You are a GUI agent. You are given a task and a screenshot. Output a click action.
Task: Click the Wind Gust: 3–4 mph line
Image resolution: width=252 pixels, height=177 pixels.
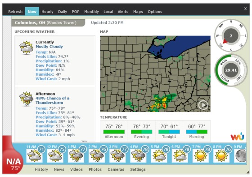[55, 135]
